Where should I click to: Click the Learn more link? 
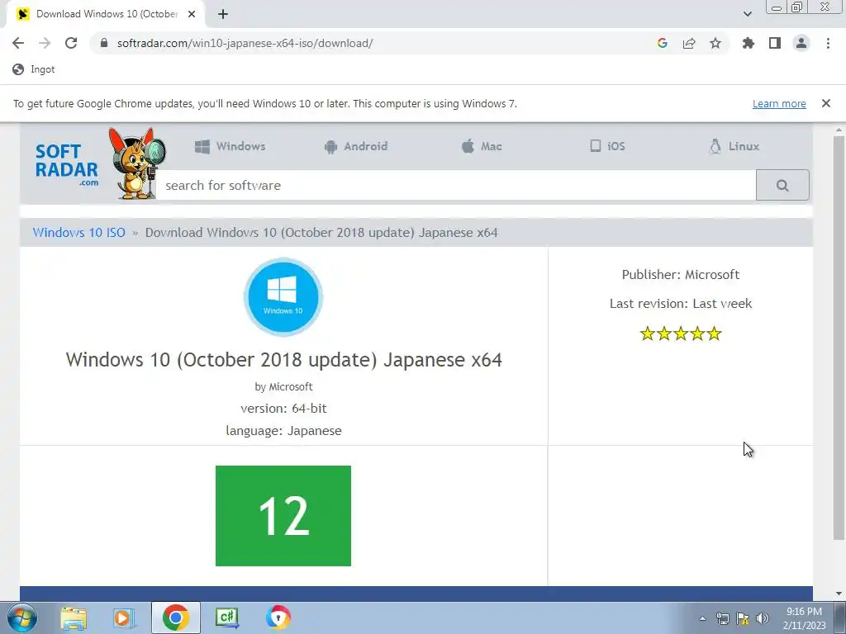coord(779,103)
